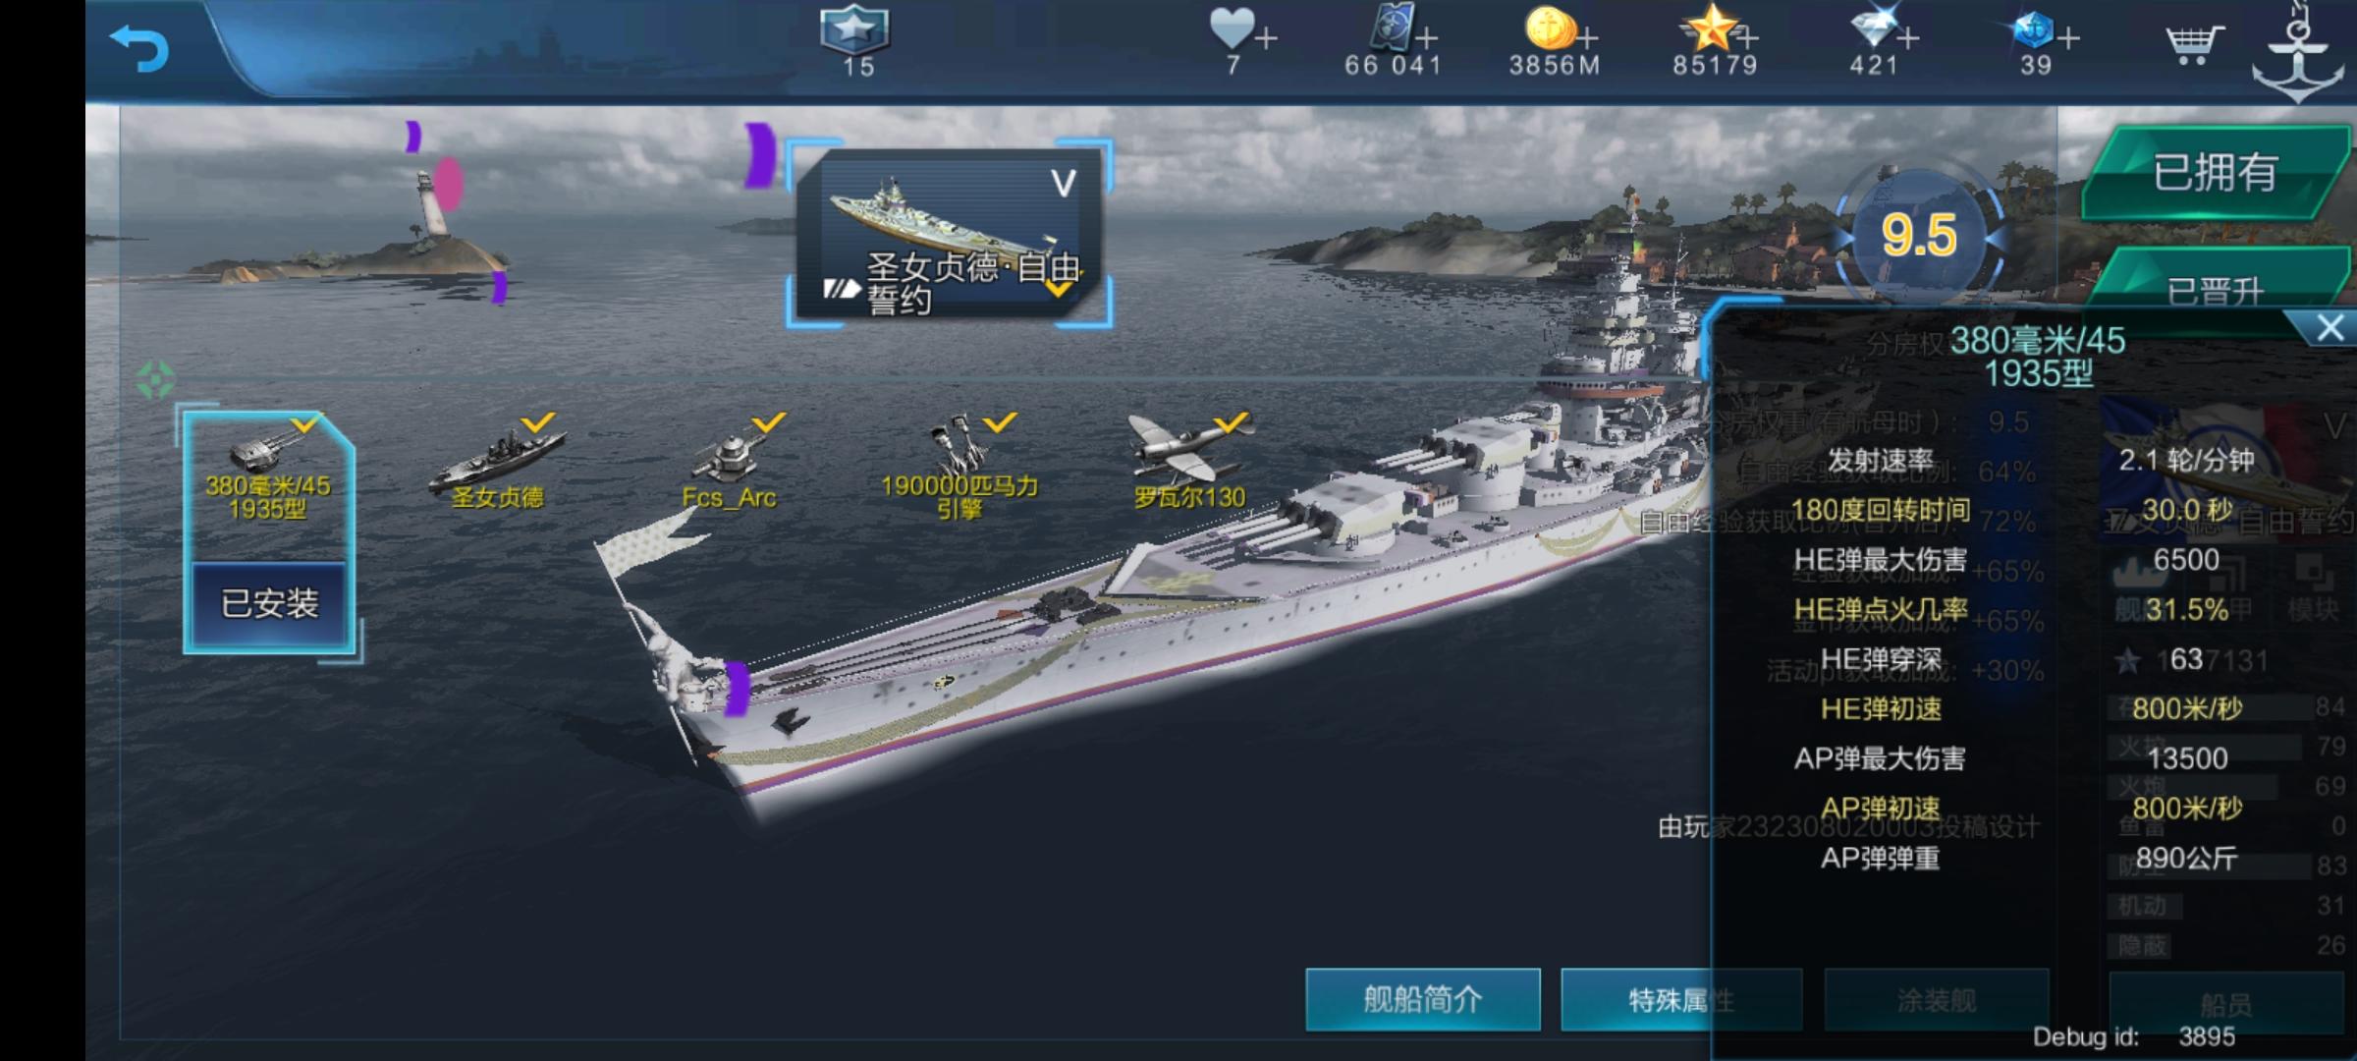Tap the back arrow icon

point(139,48)
